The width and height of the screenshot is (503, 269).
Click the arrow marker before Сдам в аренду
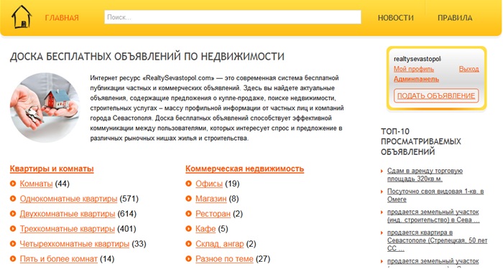point(382,171)
